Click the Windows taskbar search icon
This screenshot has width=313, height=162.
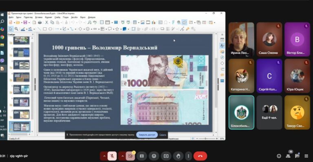[2, 22]
